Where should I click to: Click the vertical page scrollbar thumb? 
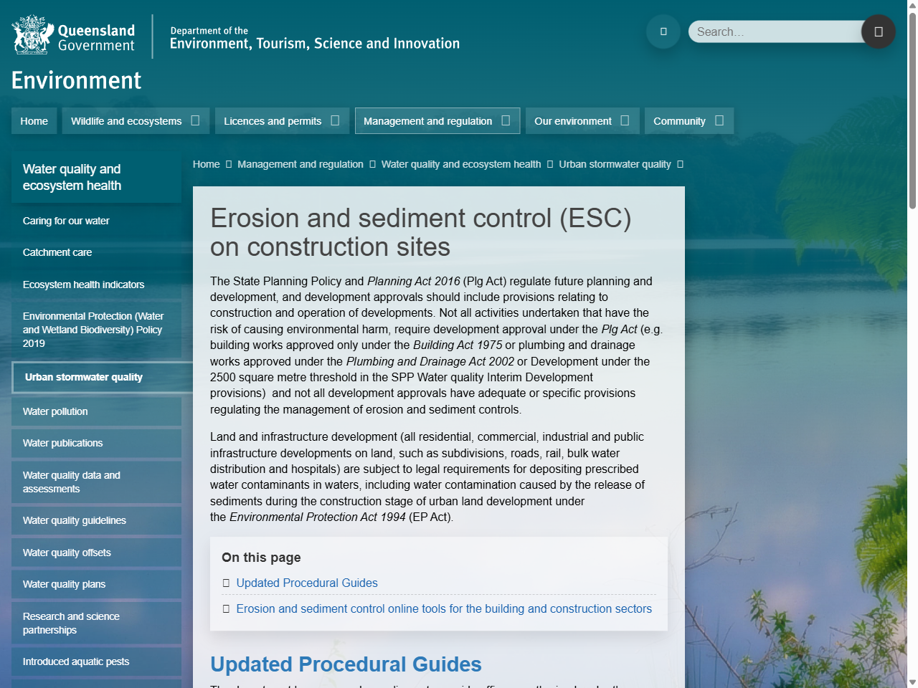coord(912,111)
